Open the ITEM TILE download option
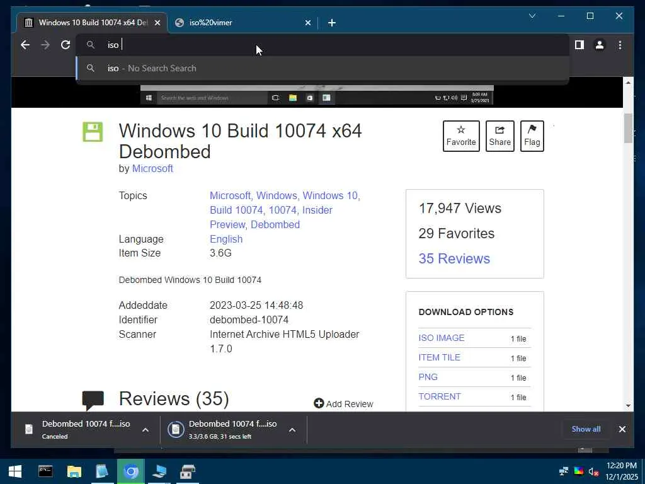The width and height of the screenshot is (645, 484). (439, 358)
